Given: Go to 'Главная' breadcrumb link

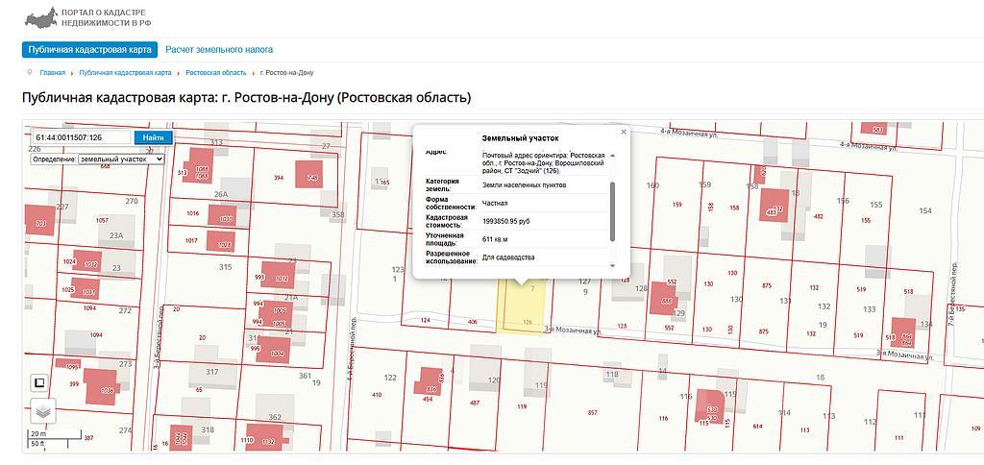Looking at the screenshot, I should pyautogui.click(x=53, y=73).
